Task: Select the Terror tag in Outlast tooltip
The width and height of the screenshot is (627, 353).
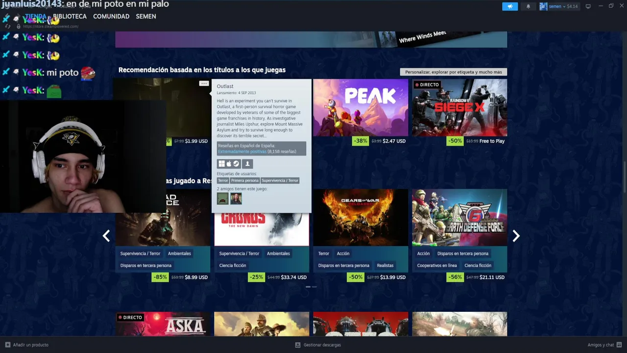Action: point(223,180)
